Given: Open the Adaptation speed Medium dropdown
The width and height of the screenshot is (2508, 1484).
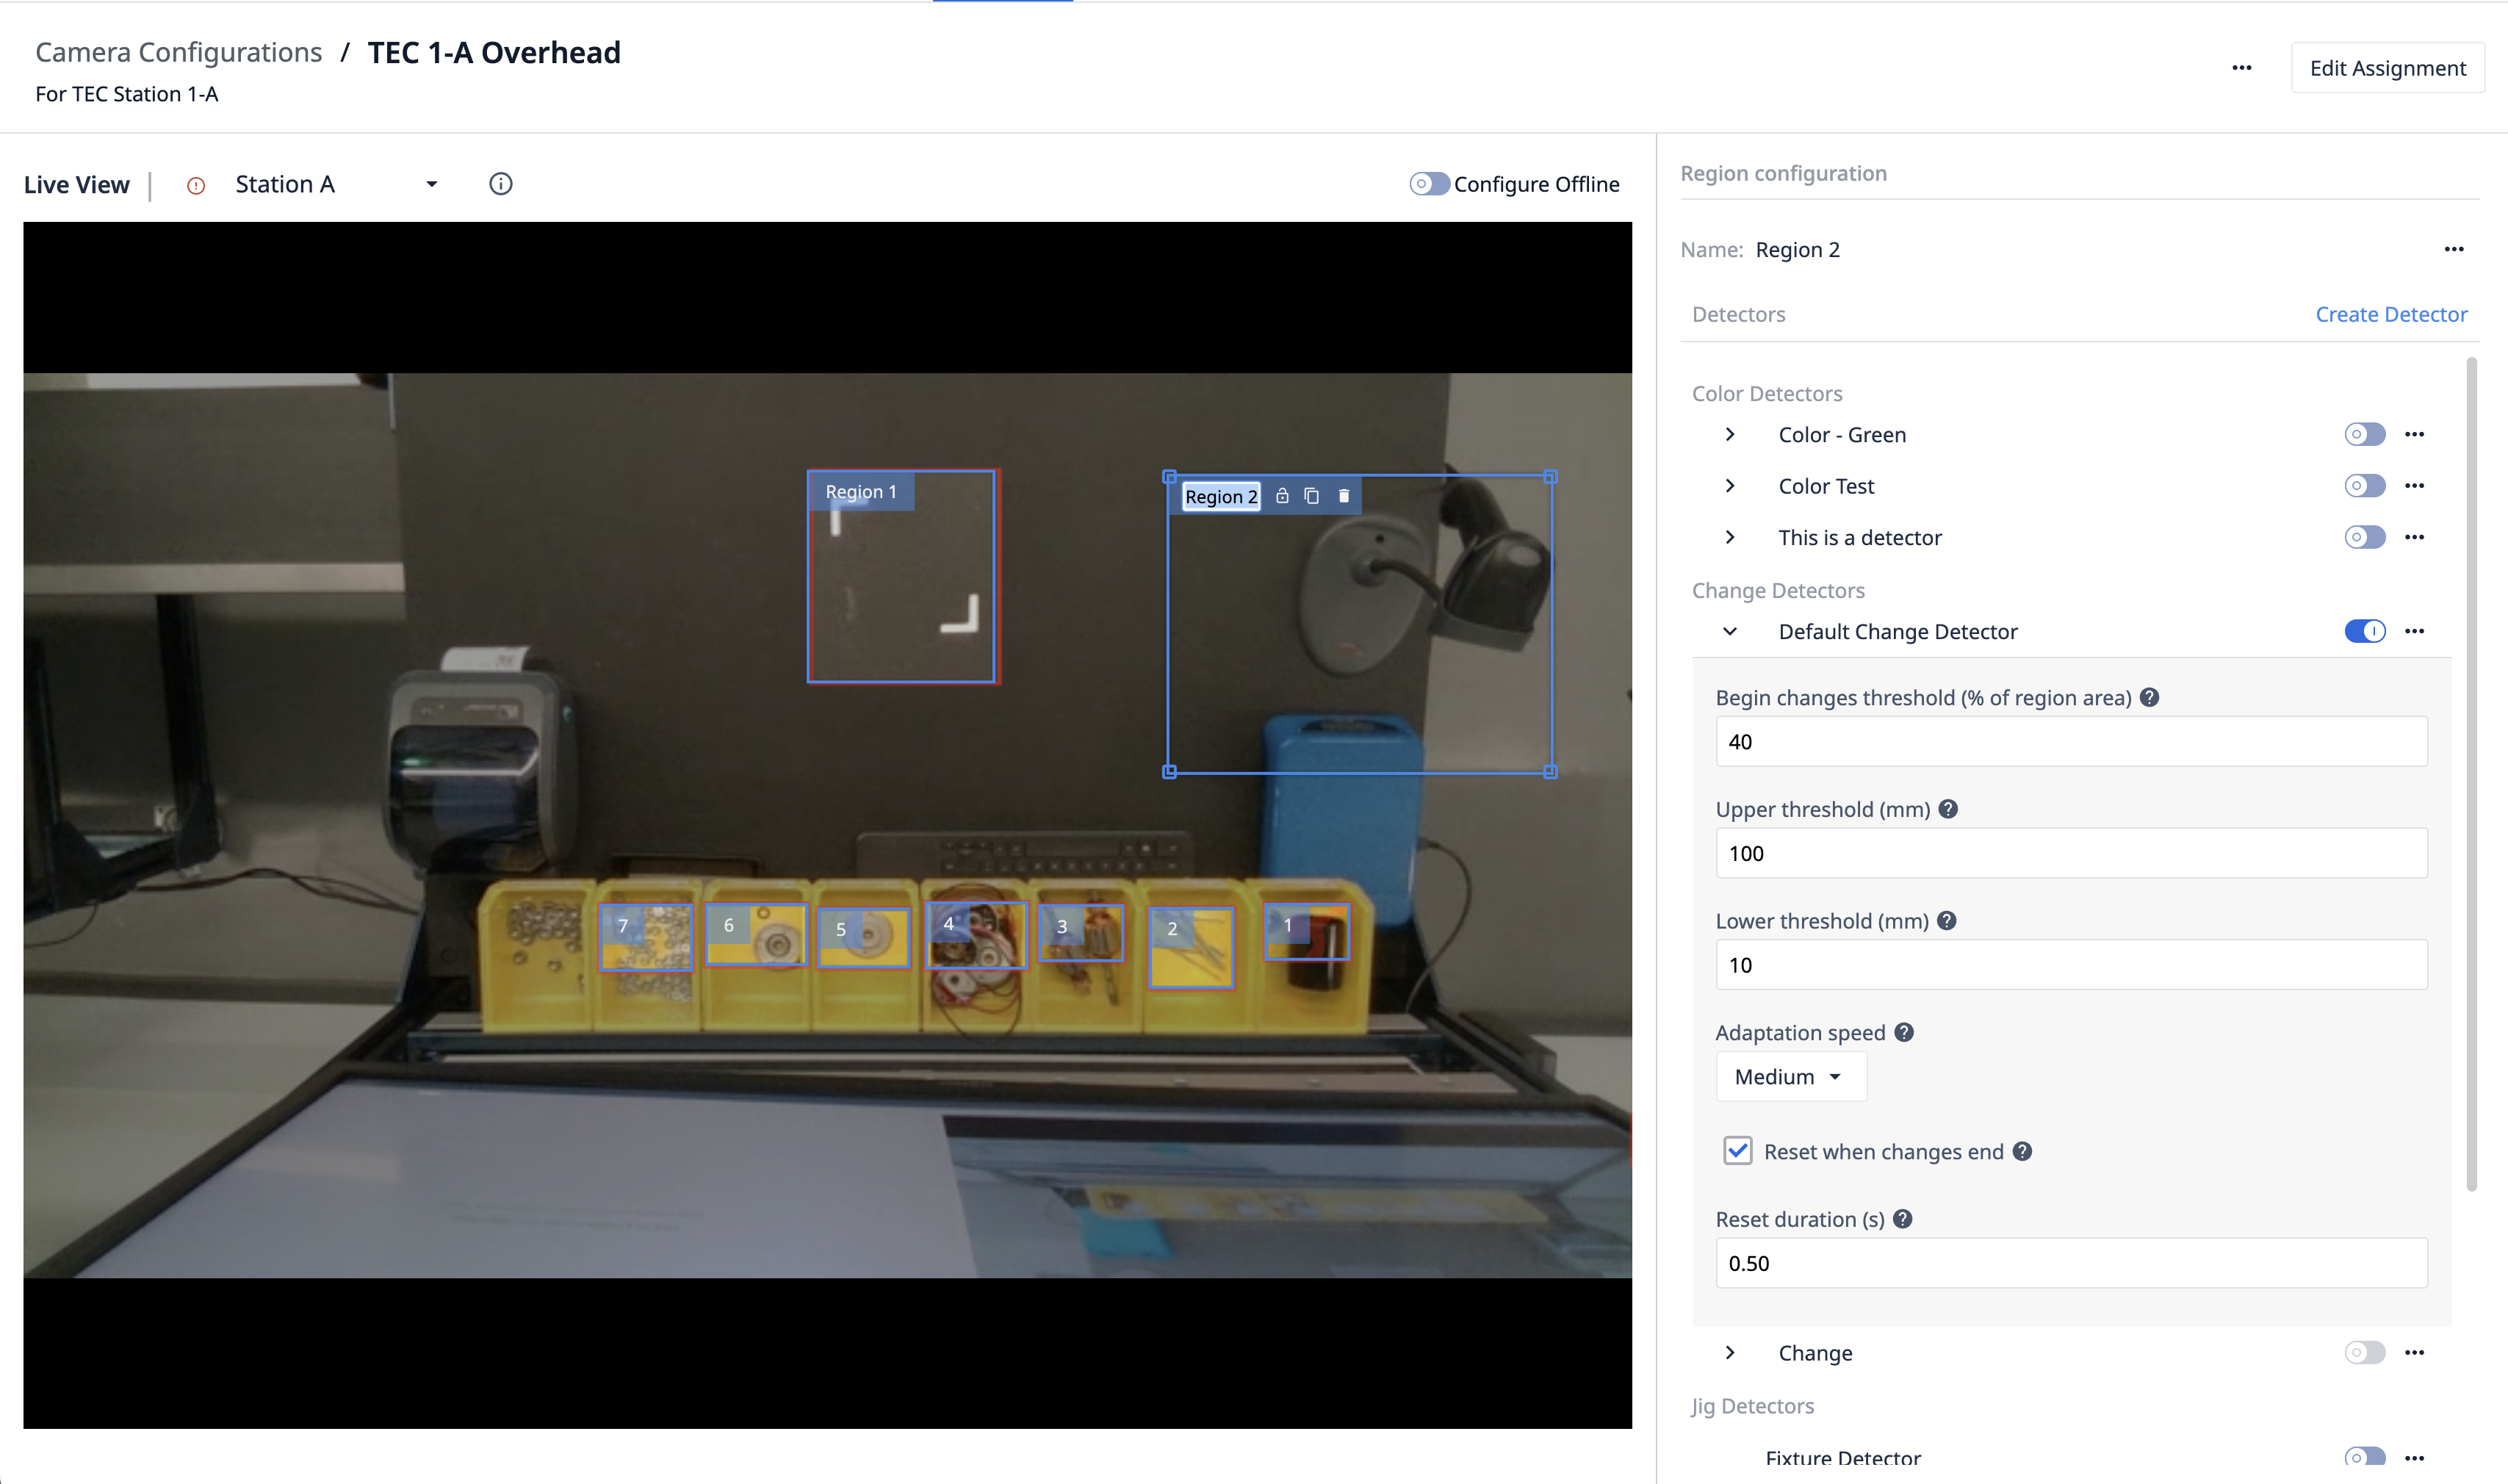Looking at the screenshot, I should tap(1791, 1077).
